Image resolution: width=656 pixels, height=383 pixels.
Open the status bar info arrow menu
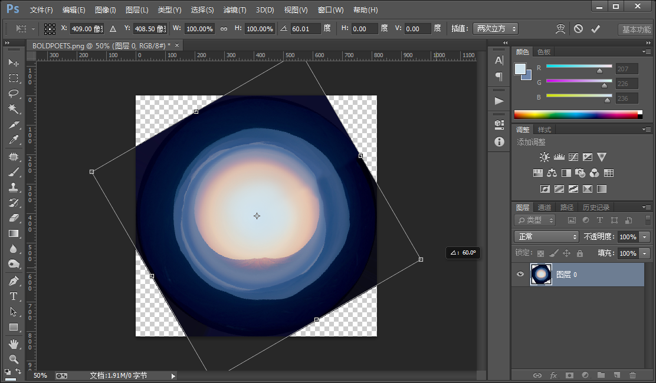[173, 376]
